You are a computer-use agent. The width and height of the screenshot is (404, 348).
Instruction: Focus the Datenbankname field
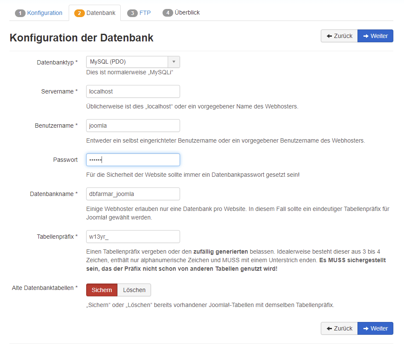point(133,194)
